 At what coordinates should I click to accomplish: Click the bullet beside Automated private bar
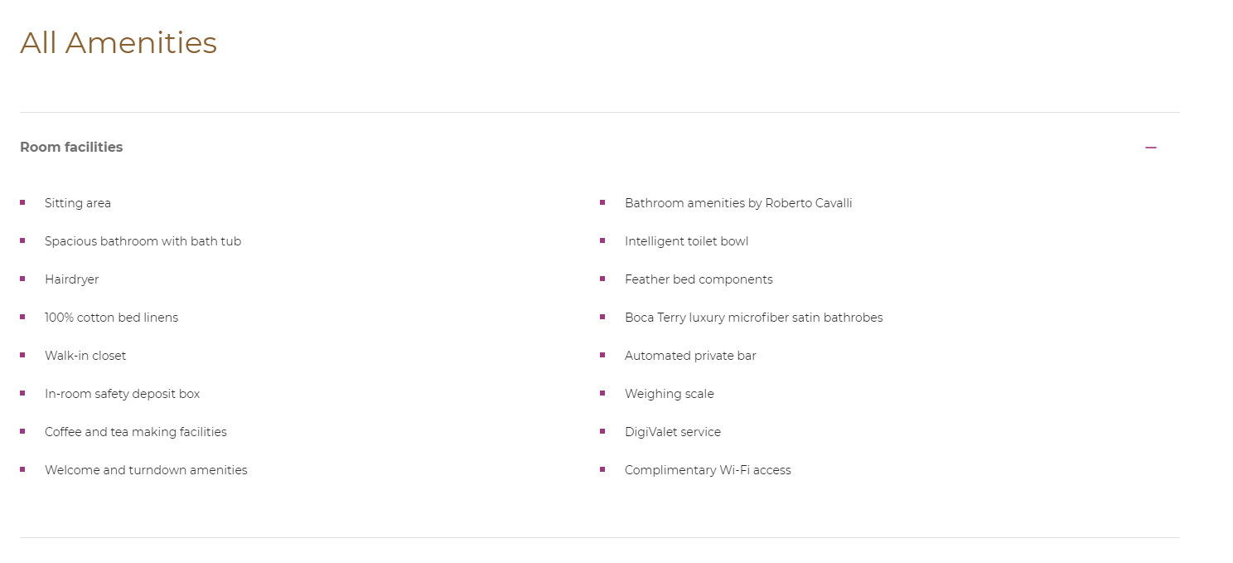(602, 355)
